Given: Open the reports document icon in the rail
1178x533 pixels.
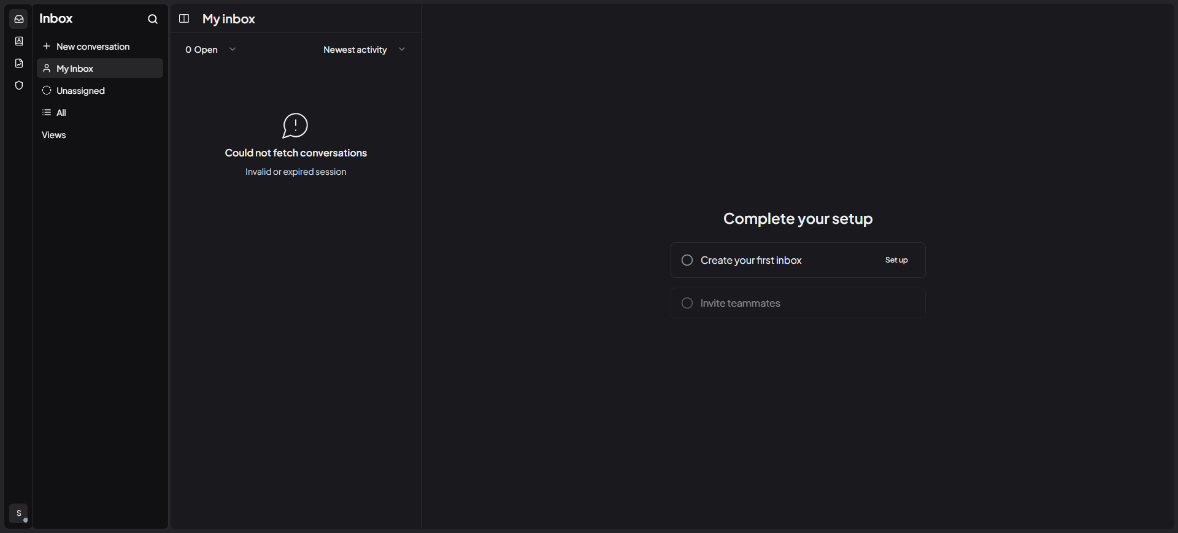Looking at the screenshot, I should 19,63.
